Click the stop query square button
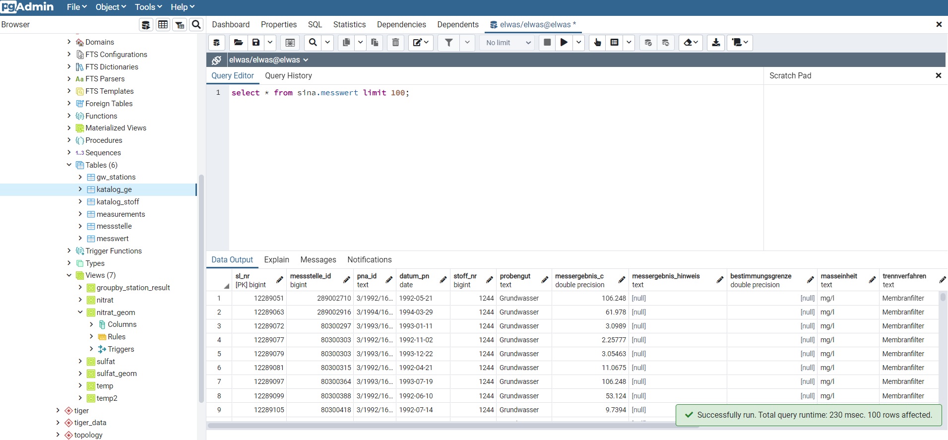Viewport: 948px width, 440px height. coord(547,43)
